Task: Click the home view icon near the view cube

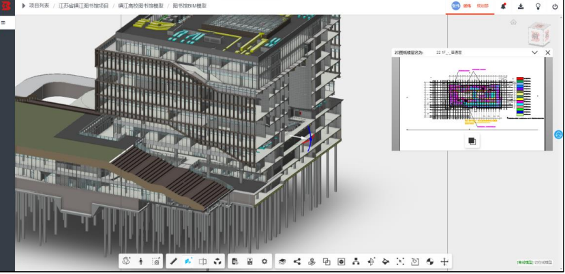Action: [513, 22]
